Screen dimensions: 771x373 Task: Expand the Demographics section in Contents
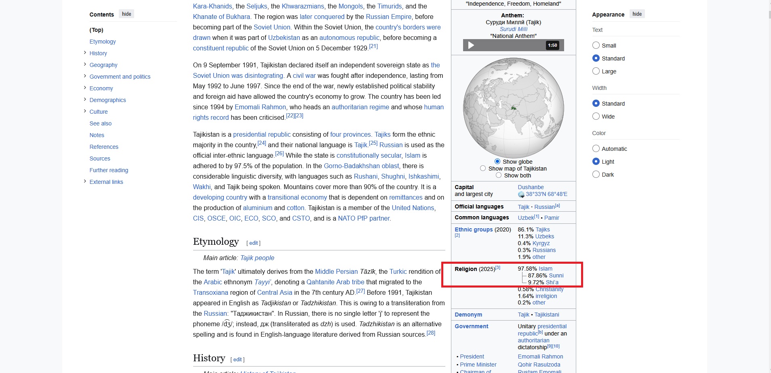point(85,100)
